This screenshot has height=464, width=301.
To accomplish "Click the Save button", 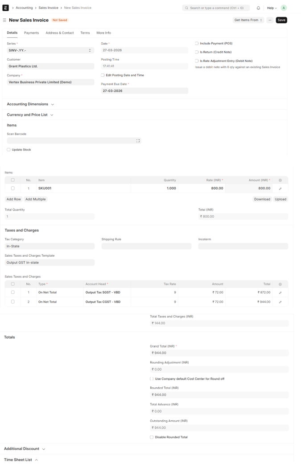I will pos(281,20).
